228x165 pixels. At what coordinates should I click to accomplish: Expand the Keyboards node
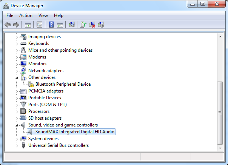(17, 44)
